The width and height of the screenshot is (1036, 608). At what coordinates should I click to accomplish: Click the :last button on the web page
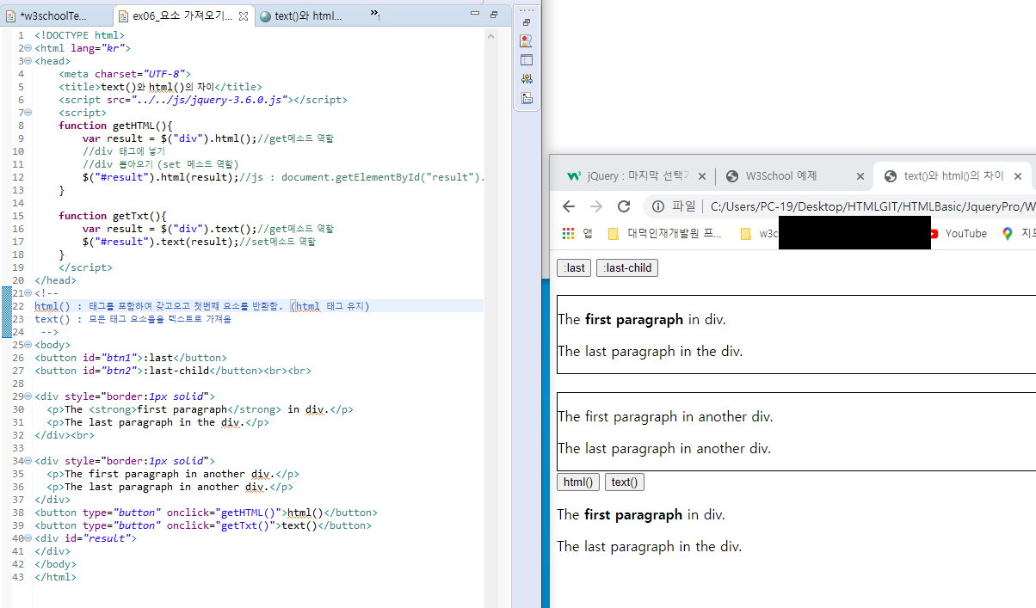[574, 268]
